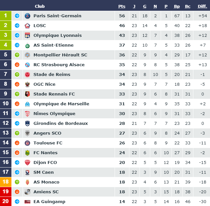The height and width of the screenshot is (206, 210).
Task: Open the Amiens SC team link
Action: (x=46, y=192)
